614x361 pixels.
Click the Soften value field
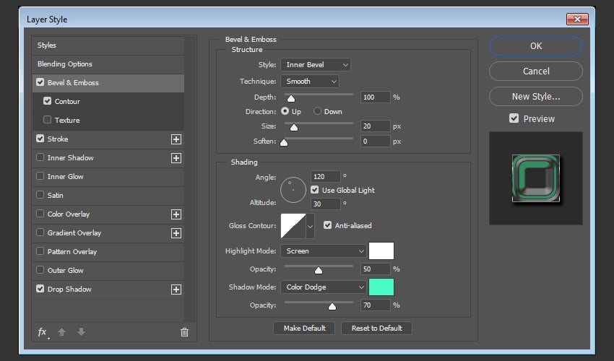tap(375, 142)
